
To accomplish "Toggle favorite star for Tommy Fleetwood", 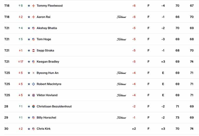I will click(x=29, y=6).
